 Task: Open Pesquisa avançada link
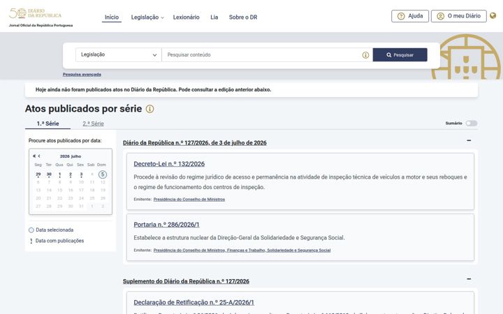(x=82, y=75)
